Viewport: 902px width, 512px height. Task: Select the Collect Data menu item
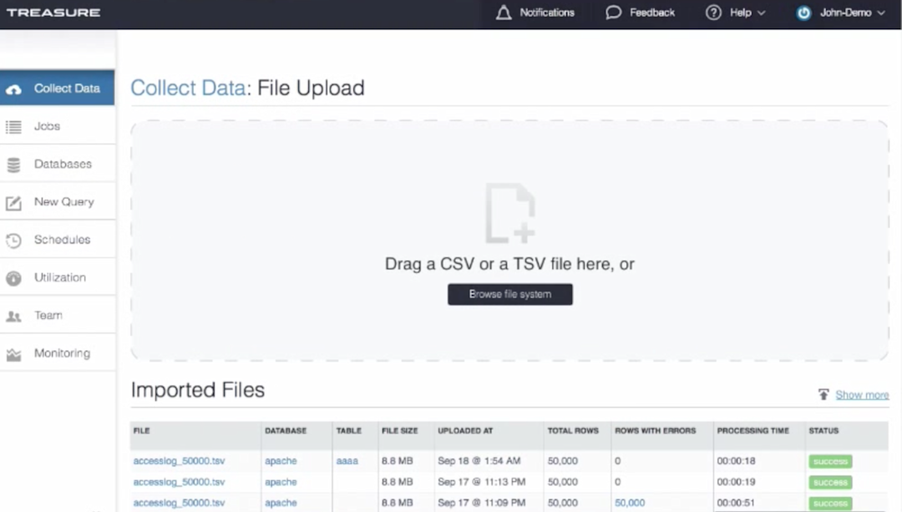click(58, 88)
